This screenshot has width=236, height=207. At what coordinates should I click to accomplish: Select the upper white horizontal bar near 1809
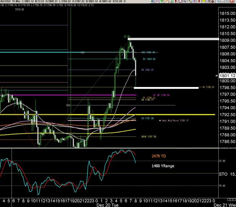(173, 39)
